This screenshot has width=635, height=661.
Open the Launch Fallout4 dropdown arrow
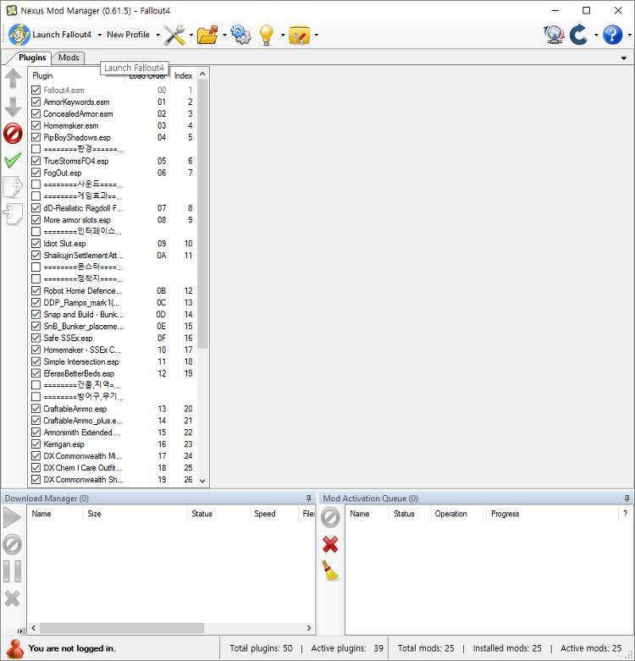[x=100, y=35]
